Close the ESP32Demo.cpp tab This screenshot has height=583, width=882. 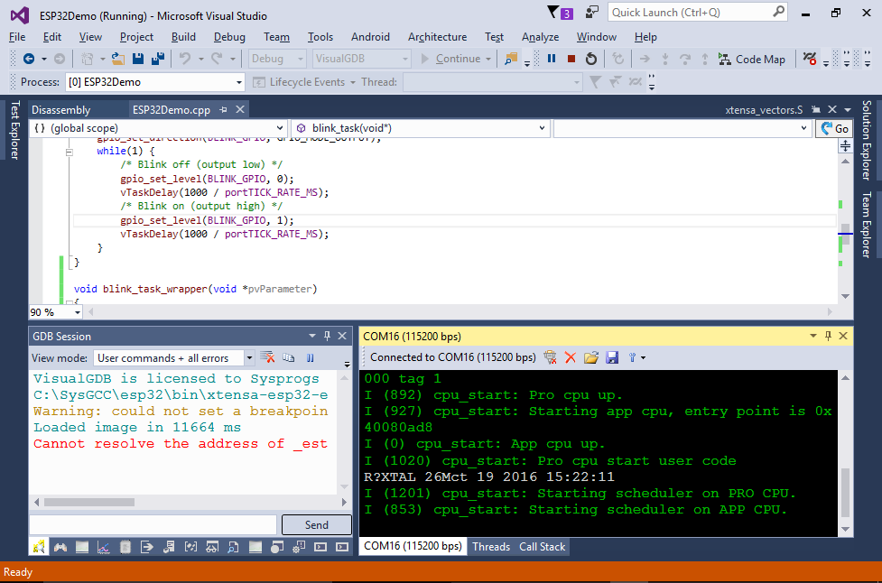(240, 109)
